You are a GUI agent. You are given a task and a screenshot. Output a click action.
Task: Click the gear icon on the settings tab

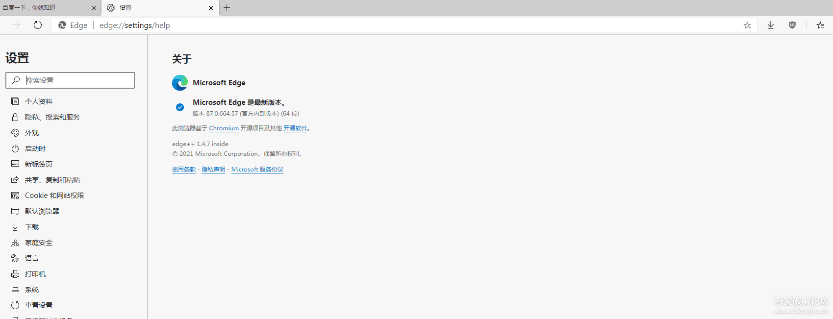111,8
